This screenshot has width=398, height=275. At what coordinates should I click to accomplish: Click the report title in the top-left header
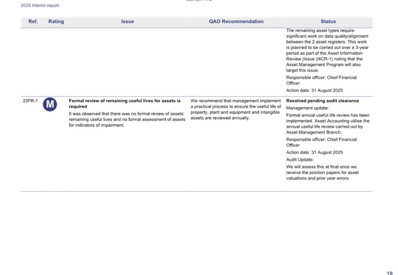click(40, 6)
